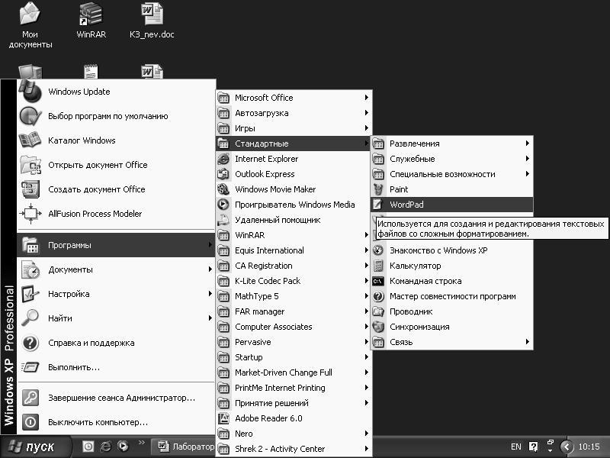Image resolution: width=610 pixels, height=458 pixels.
Task: Click the Знакомство с Windows XP icon
Action: pyautogui.click(x=378, y=250)
